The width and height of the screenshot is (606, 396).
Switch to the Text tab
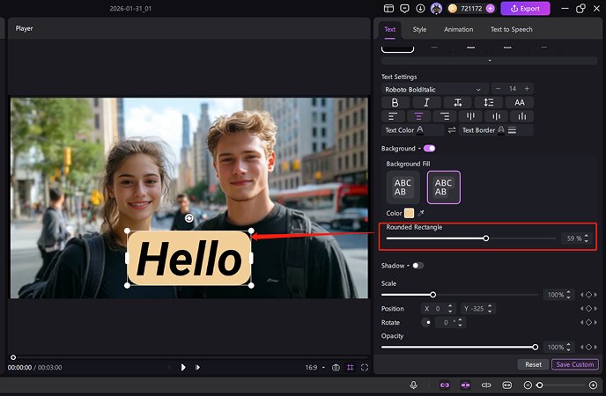[x=389, y=29]
